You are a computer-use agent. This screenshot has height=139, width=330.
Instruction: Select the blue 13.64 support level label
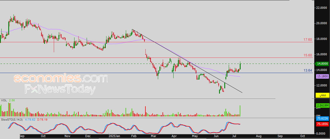pos(308,70)
